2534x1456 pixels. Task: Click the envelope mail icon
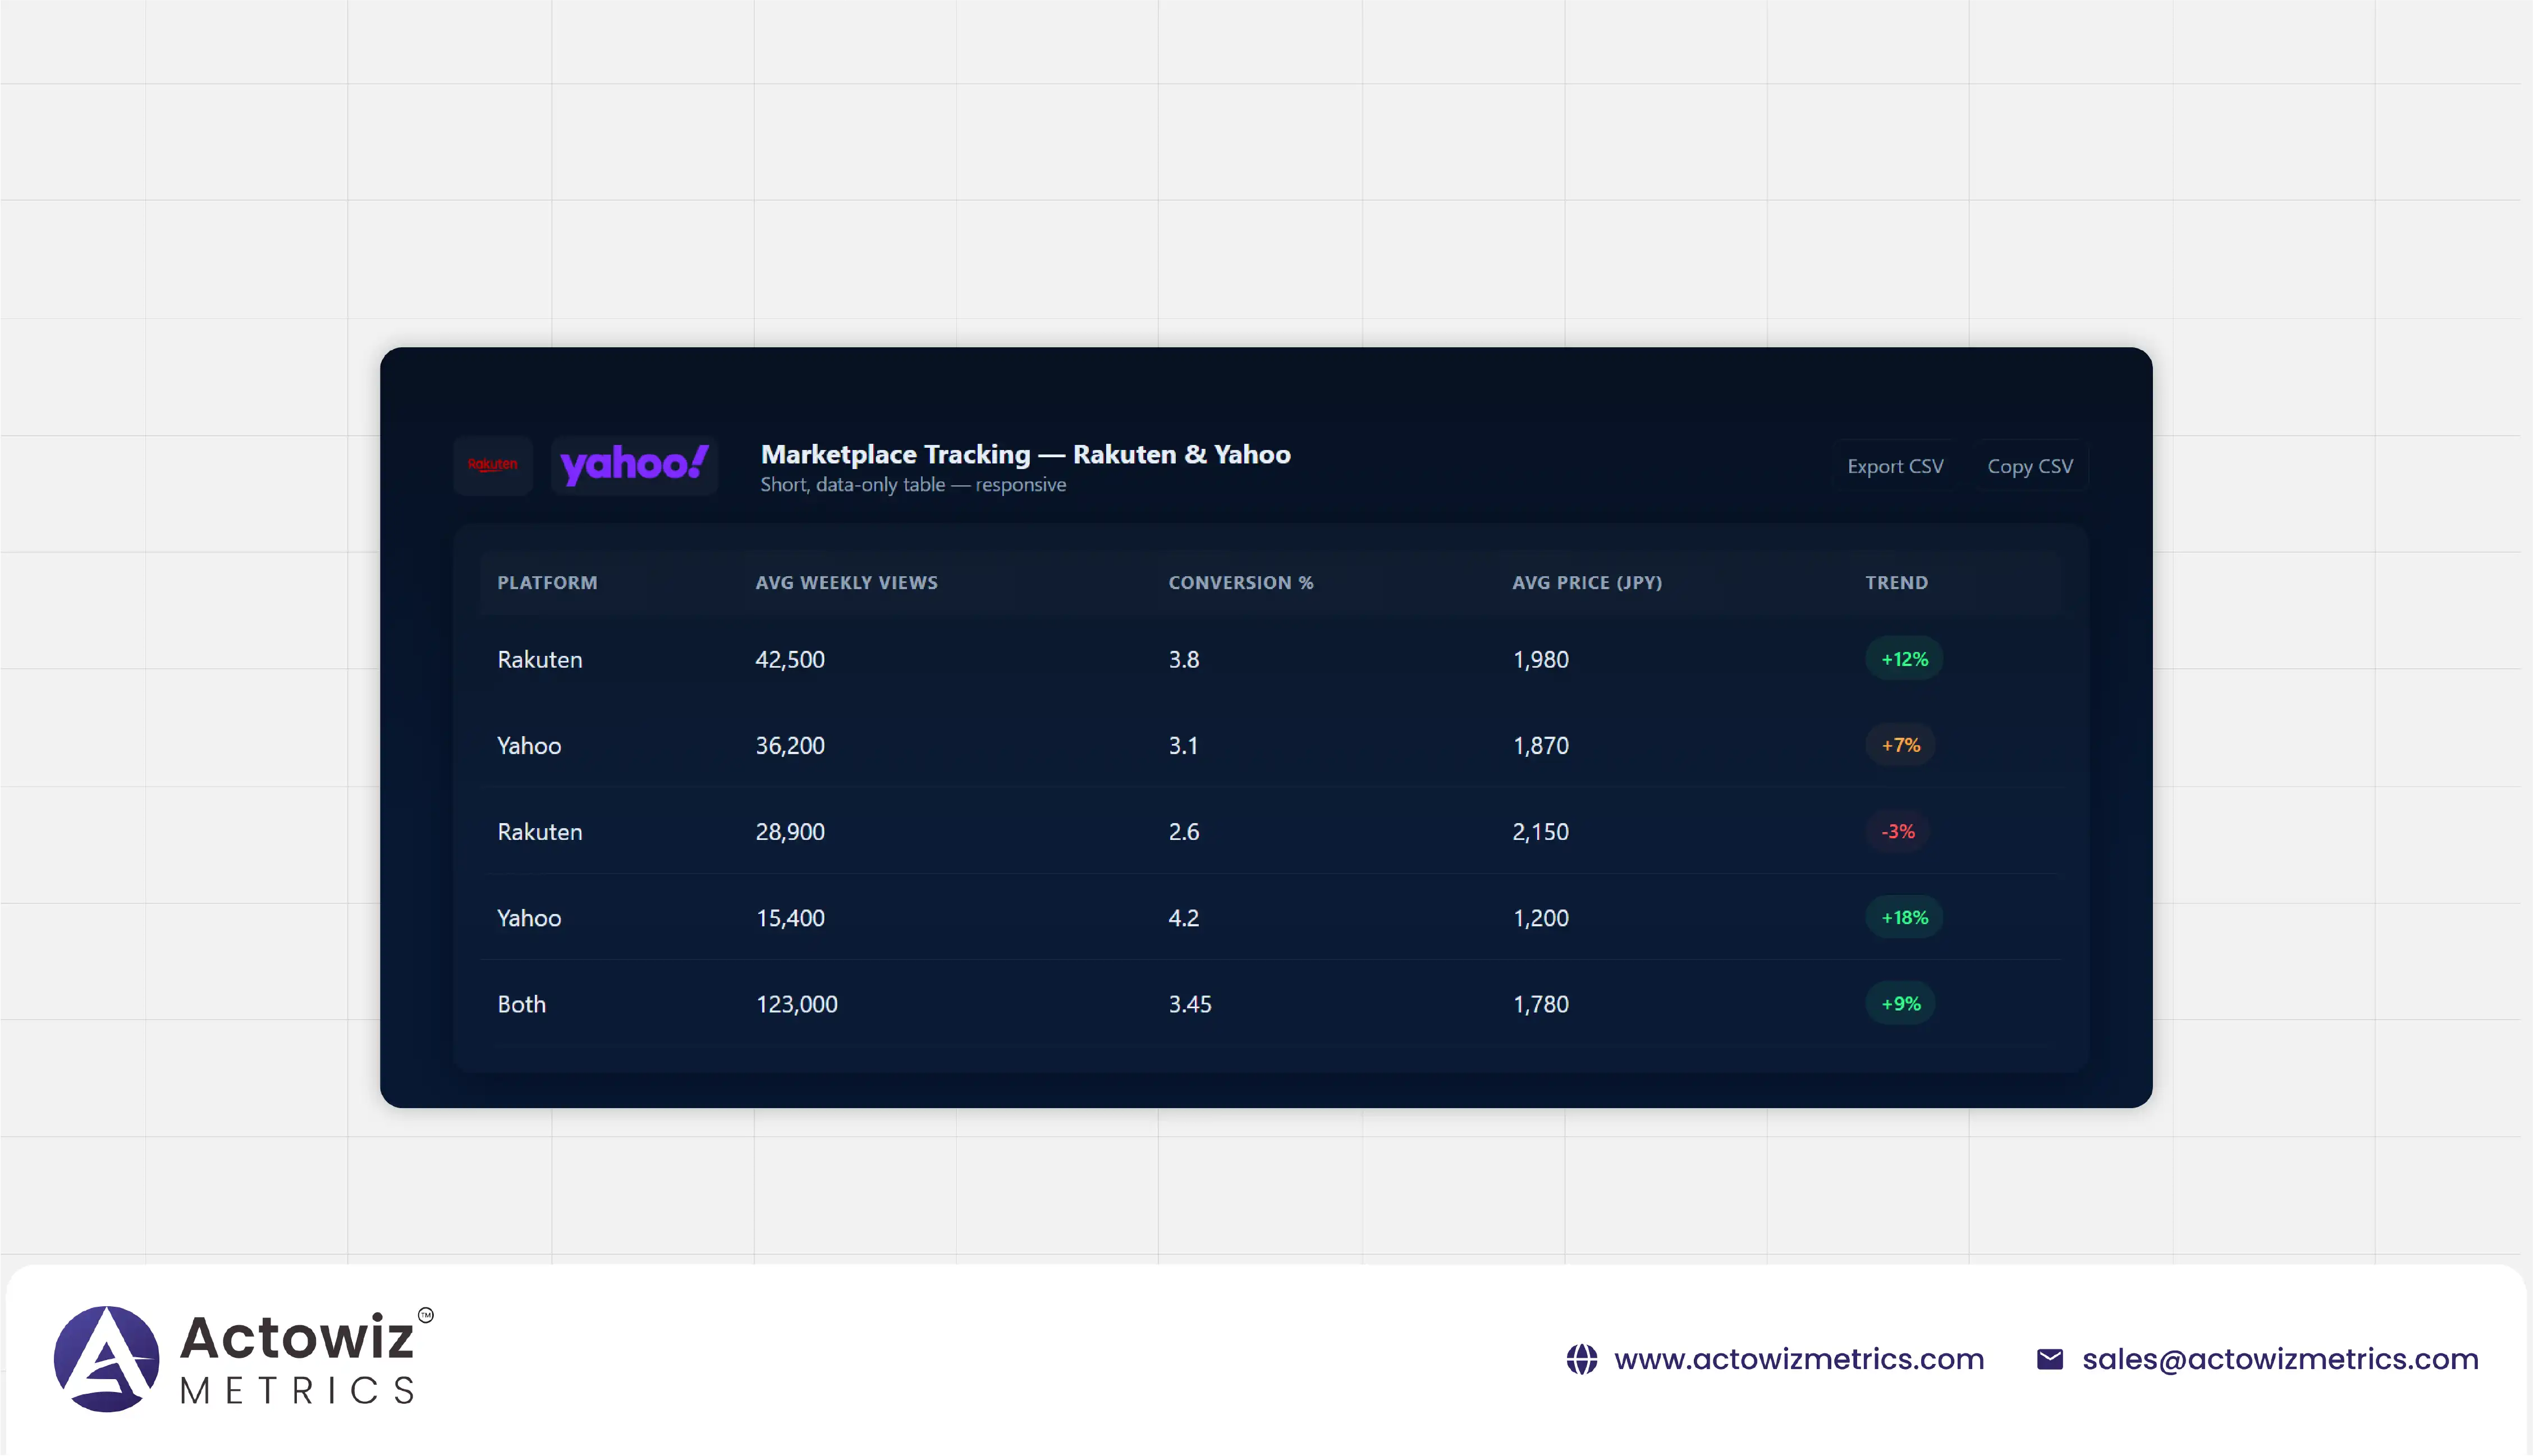tap(2049, 1359)
